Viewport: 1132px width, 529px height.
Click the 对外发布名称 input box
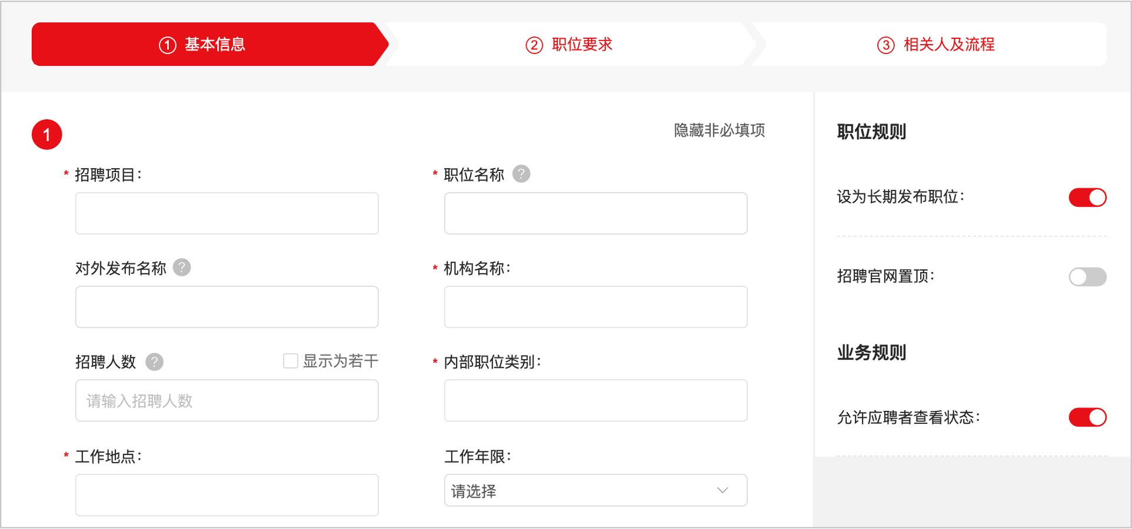227,307
